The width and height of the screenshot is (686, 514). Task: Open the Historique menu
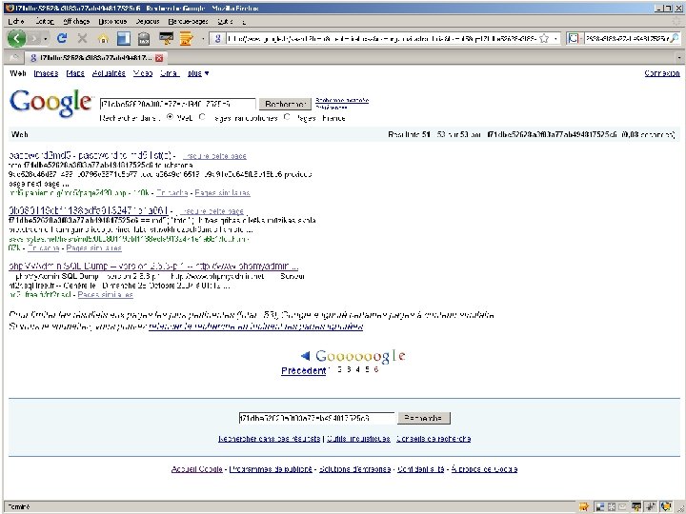point(112,21)
